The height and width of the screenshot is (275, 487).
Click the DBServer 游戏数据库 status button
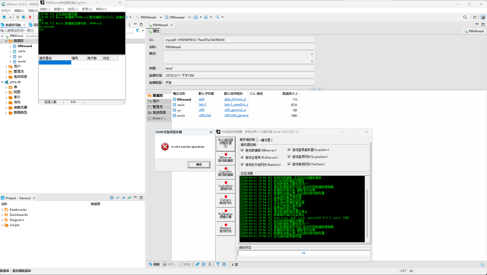tap(225, 158)
